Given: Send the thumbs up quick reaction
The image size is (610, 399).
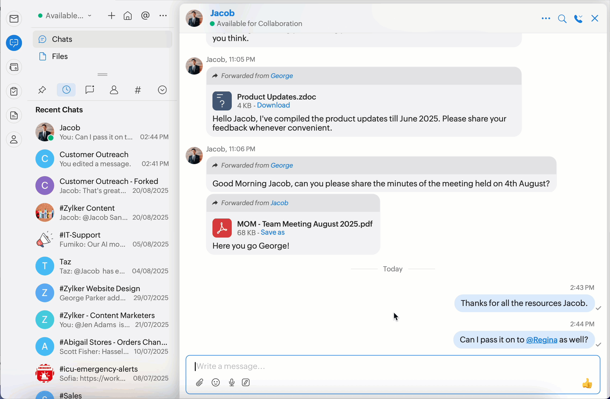Looking at the screenshot, I should coord(587,383).
